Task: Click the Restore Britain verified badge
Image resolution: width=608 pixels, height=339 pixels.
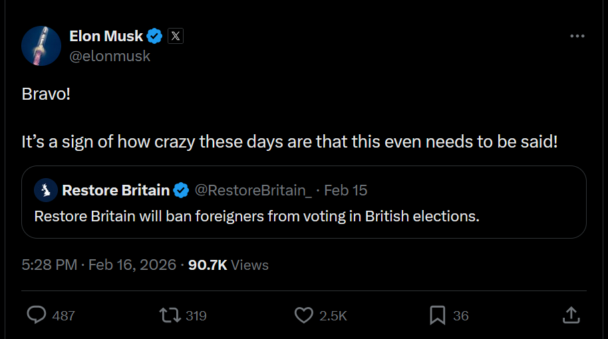Action: (x=181, y=191)
